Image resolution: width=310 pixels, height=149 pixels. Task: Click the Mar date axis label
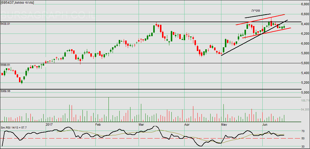141,125
